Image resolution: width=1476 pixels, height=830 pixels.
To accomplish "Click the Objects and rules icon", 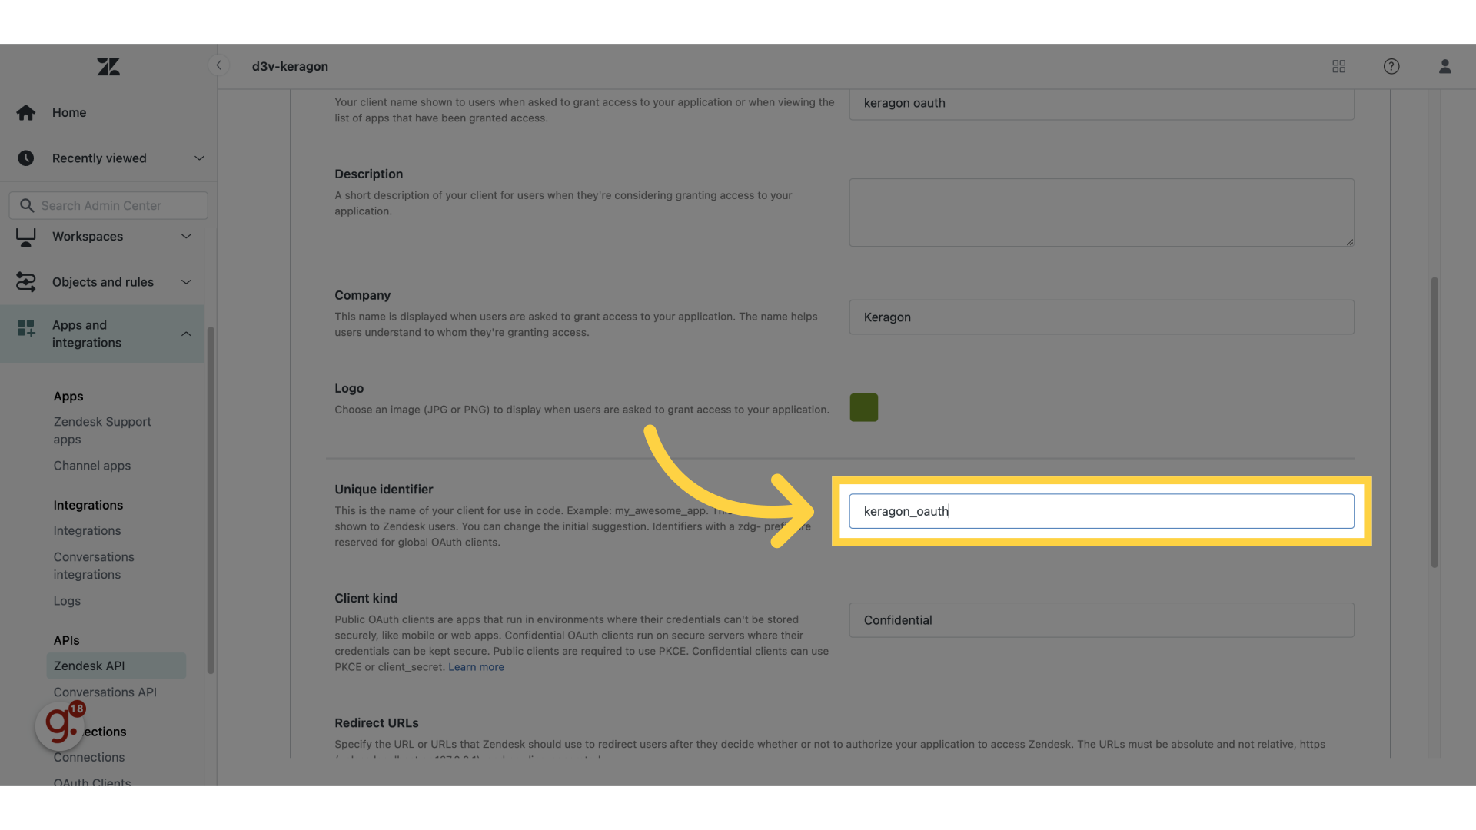I will point(26,283).
